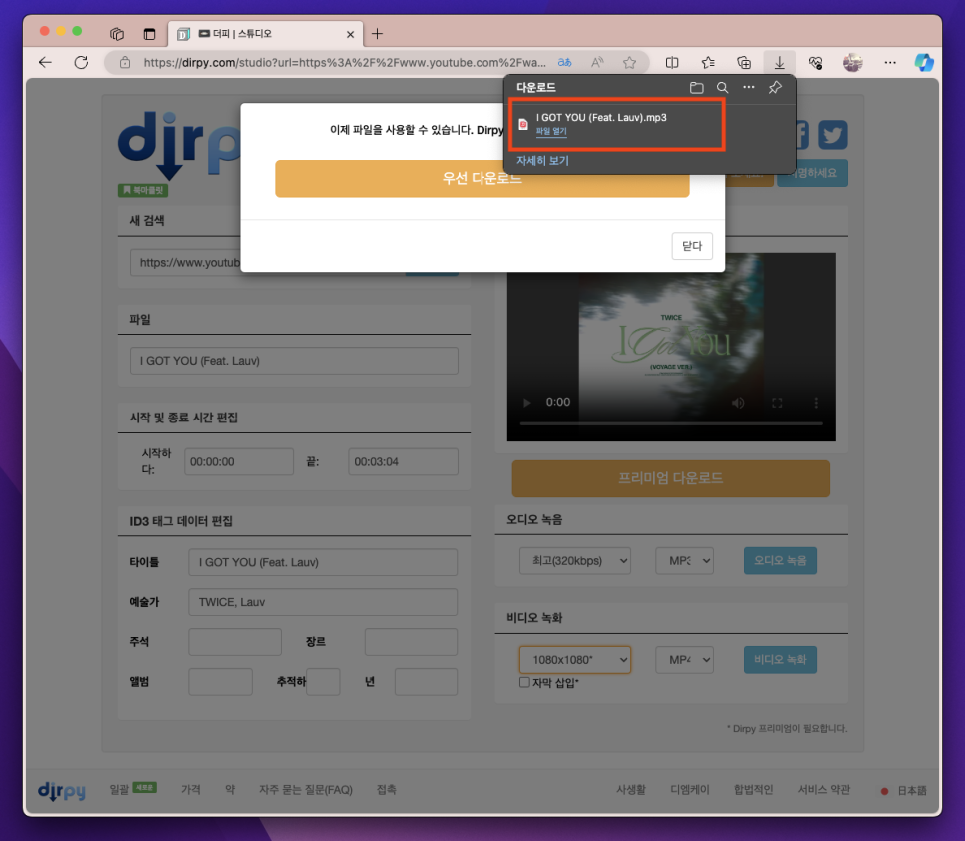Open Twitter share icon on Dirpy page
965x841 pixels.
click(833, 135)
